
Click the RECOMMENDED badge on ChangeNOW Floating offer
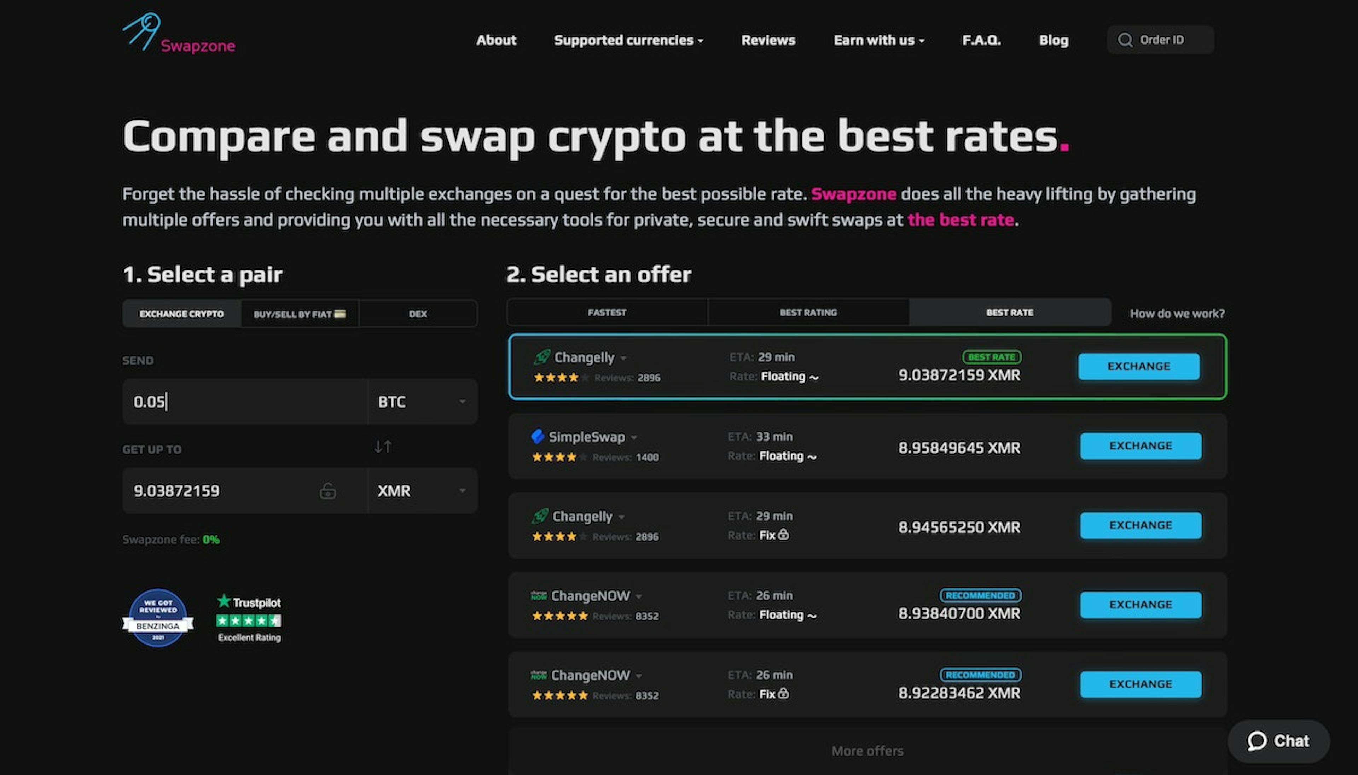tap(980, 595)
